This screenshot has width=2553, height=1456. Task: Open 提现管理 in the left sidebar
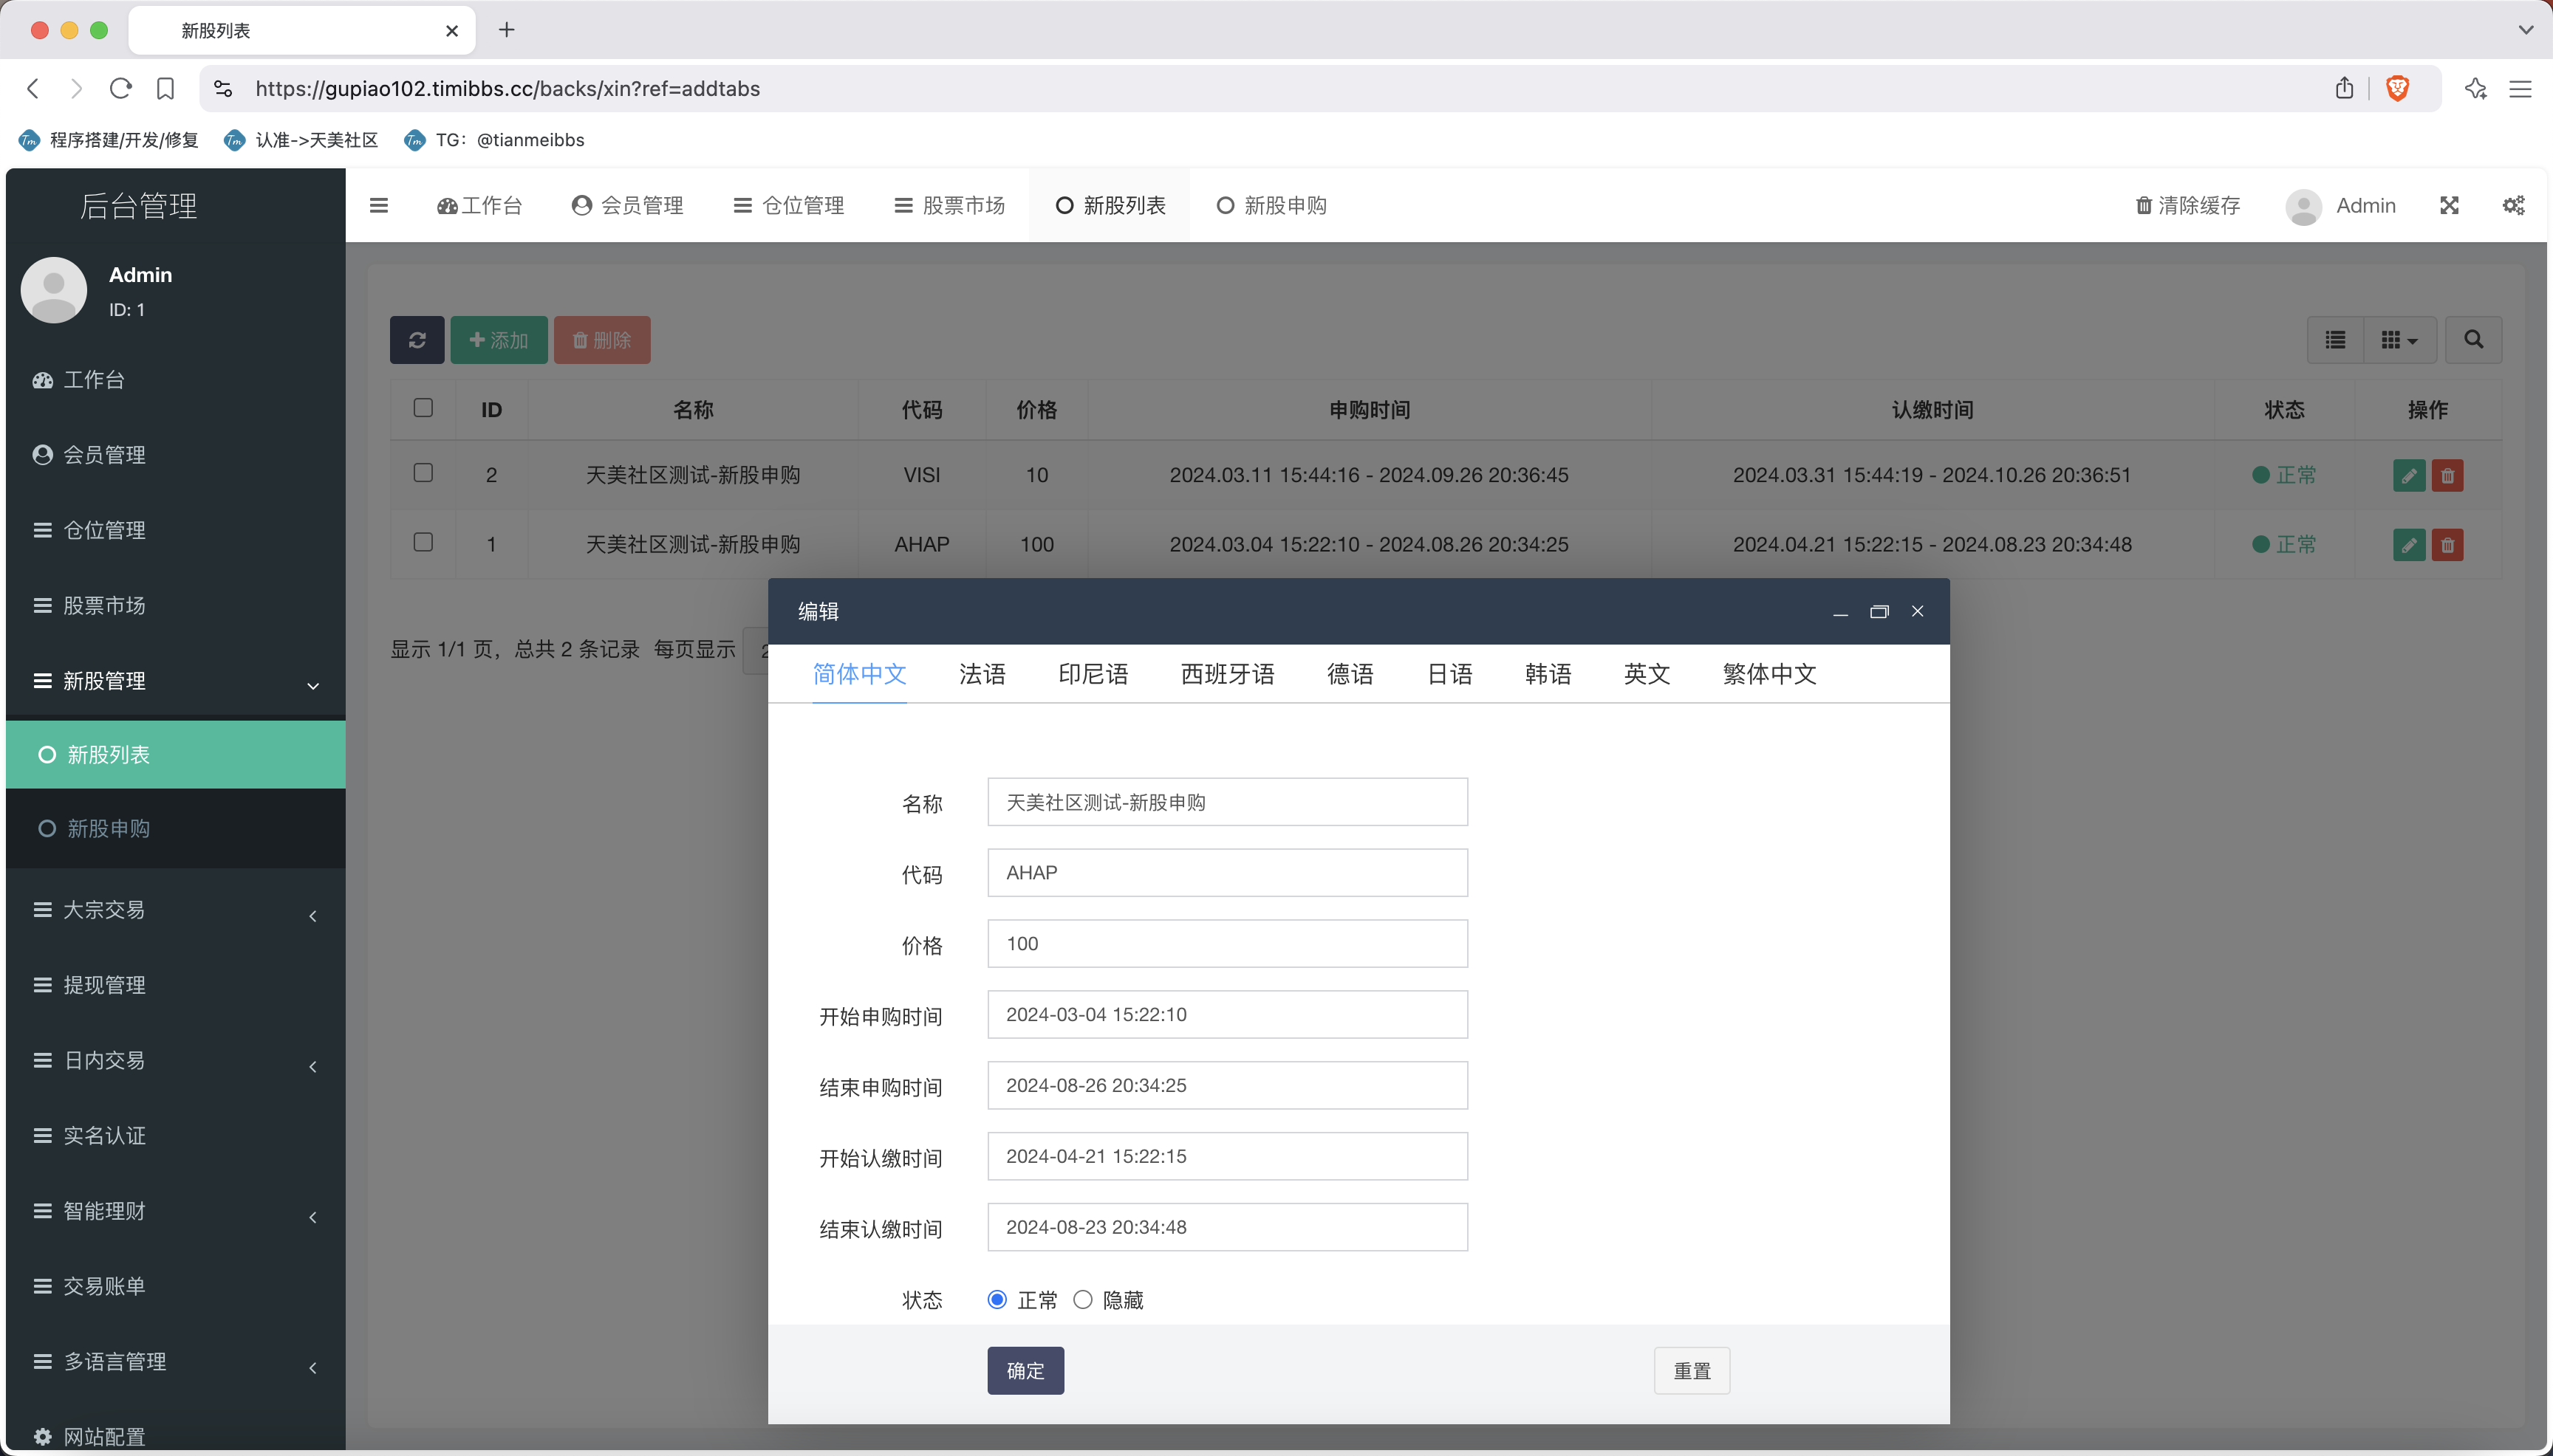click(175, 985)
